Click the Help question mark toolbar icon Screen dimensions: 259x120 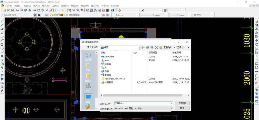113,10
